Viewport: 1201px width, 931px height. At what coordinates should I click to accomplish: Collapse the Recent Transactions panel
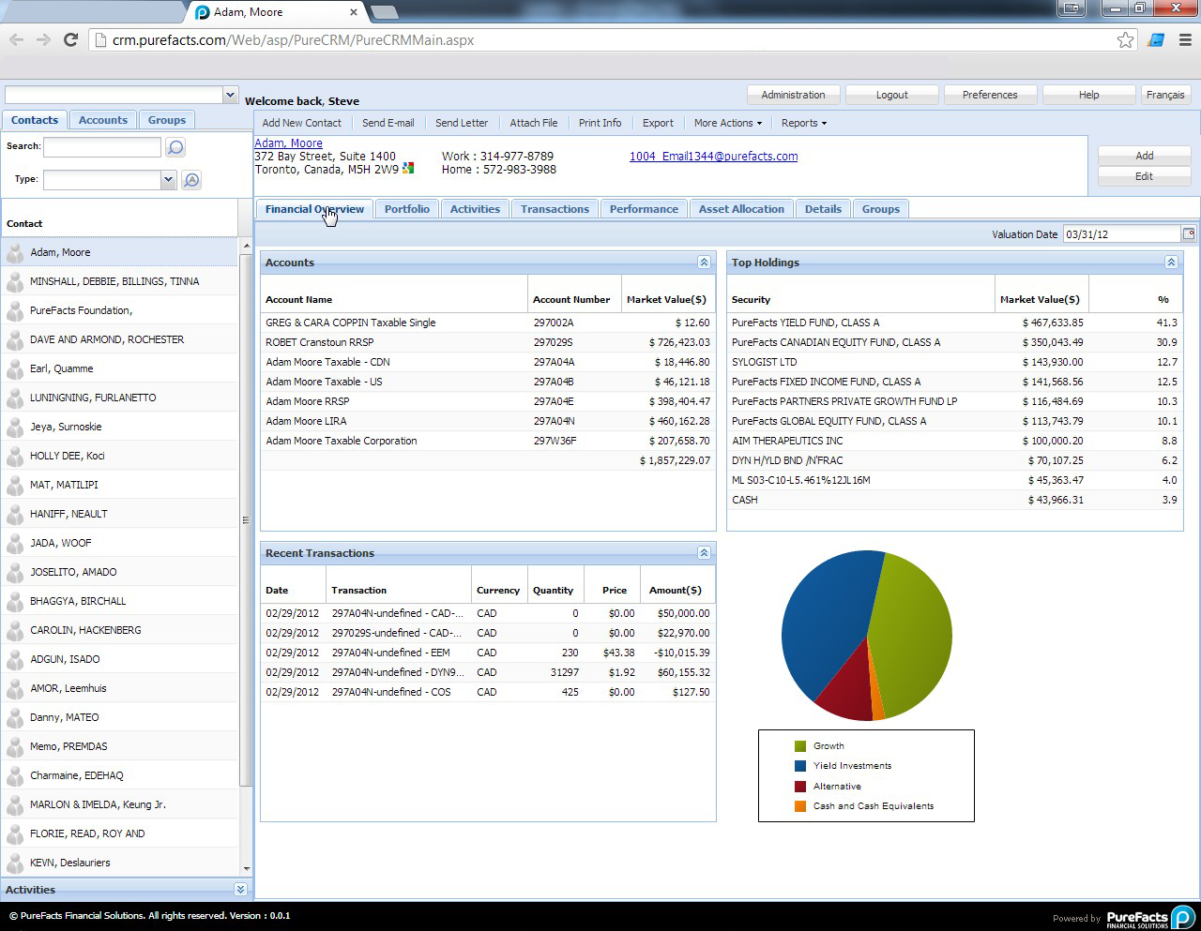tap(704, 553)
